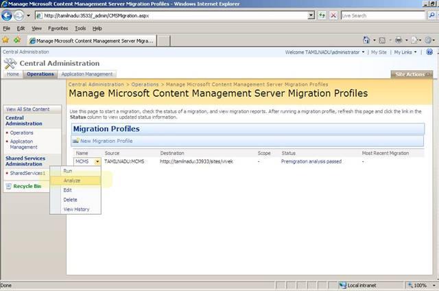Screen dimensions: 439x291
Task: Open the Favorites menu
Action: point(58,28)
